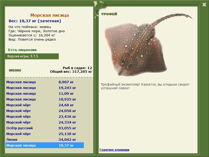Select Морской чёрт 24,334 кг entry
Image resolution: width=209 pixels, height=157 pixels.
tap(44, 122)
